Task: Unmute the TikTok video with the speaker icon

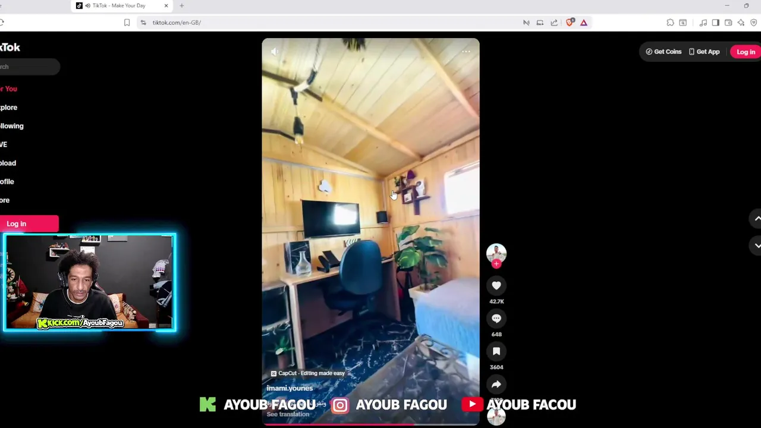Action: (x=274, y=52)
